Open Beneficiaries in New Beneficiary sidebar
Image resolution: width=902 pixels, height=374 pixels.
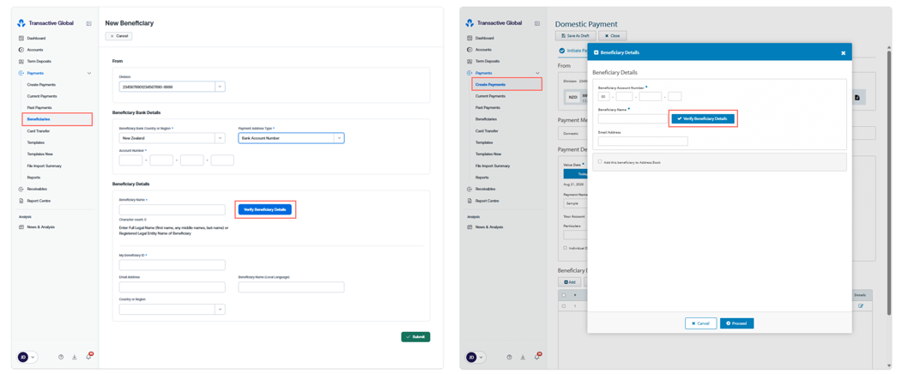coord(39,119)
